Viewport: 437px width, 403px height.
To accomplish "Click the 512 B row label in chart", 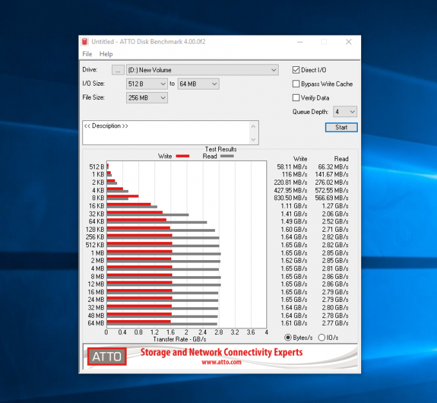I will pos(97,167).
